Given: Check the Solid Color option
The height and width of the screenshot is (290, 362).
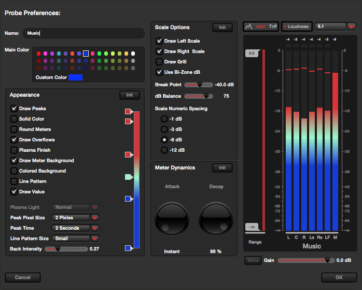Looking at the screenshot, I should (14, 119).
